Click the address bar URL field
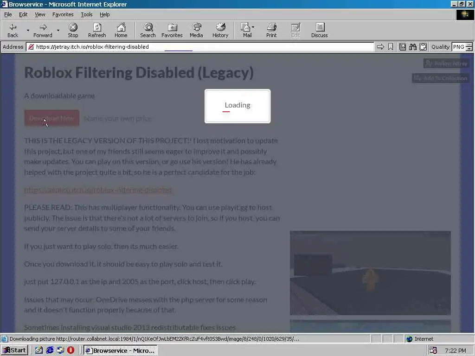Screen dimensions: 475x356 click(200, 47)
